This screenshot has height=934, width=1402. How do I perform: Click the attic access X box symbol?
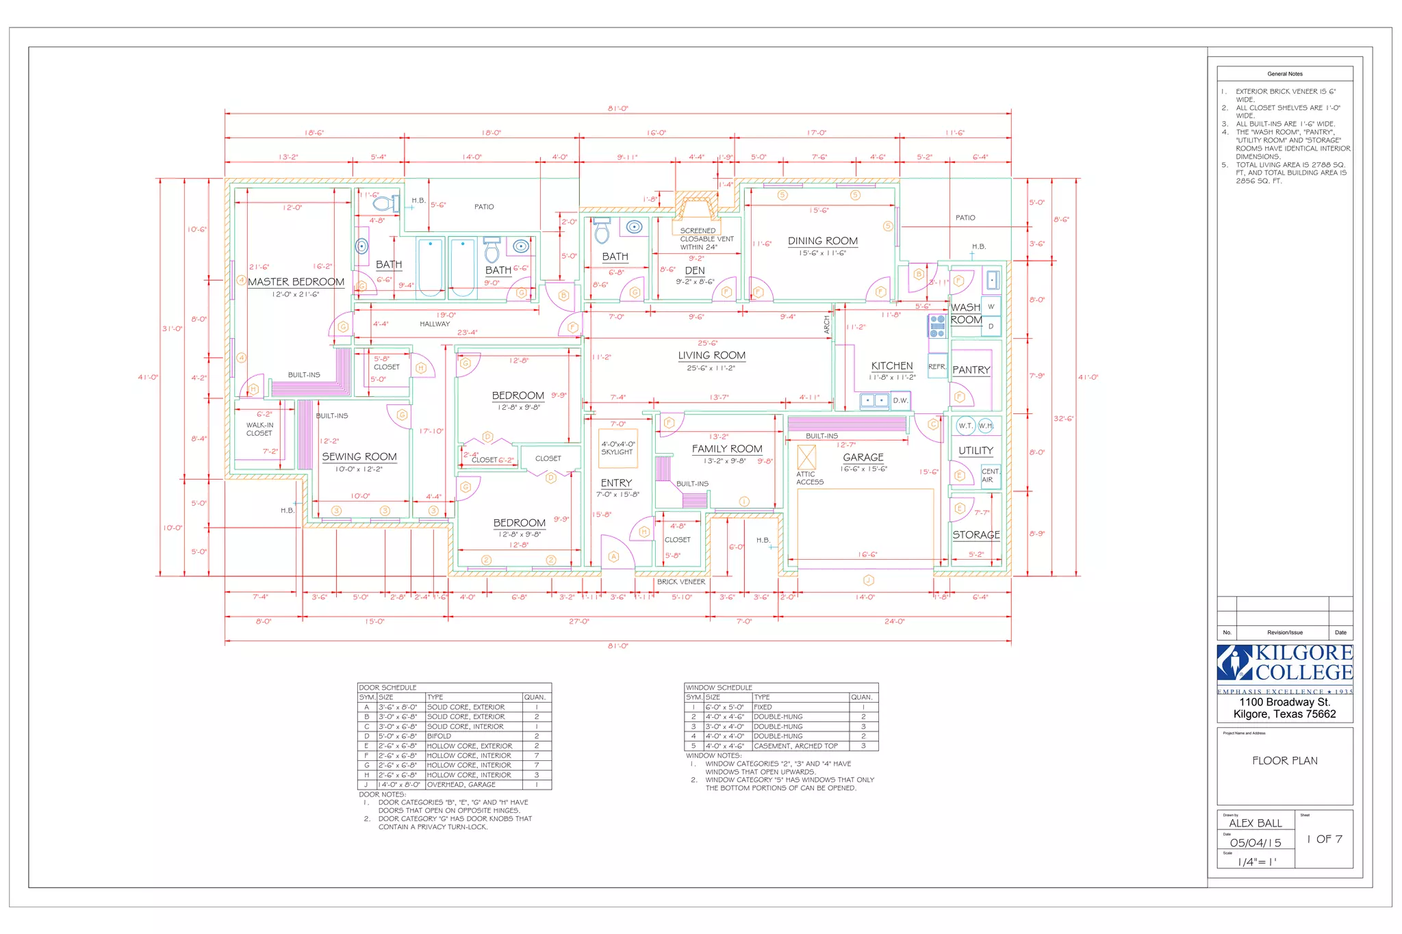point(806,456)
